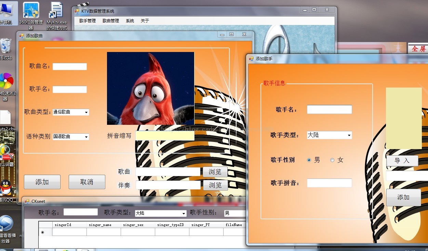This screenshot has height=251, width=428.
Task: Open the 系统 menu
Action: [130, 21]
